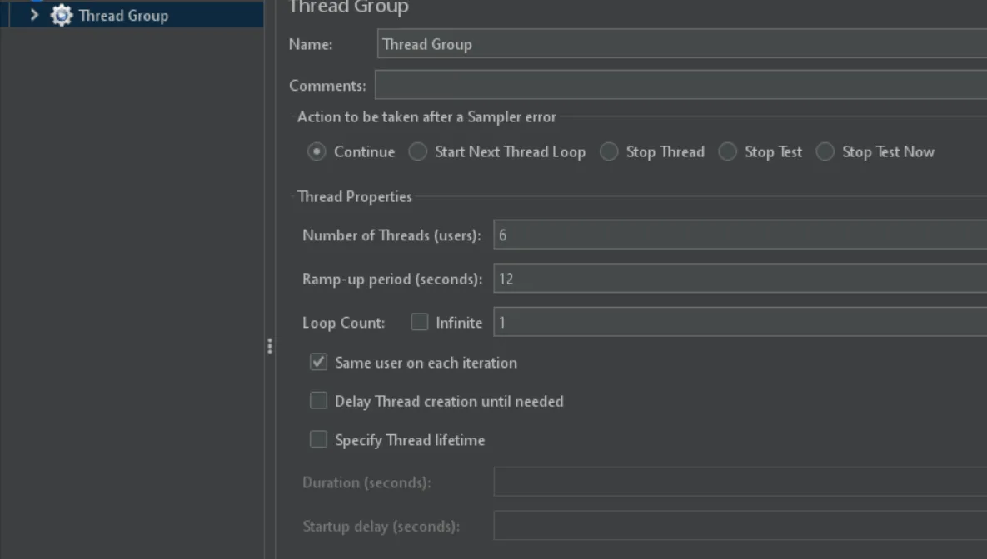
Task: Enable the Infinite loop checkbox
Action: 420,323
